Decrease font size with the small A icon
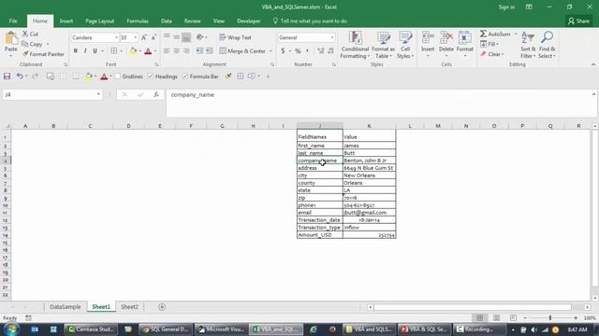 coord(153,37)
